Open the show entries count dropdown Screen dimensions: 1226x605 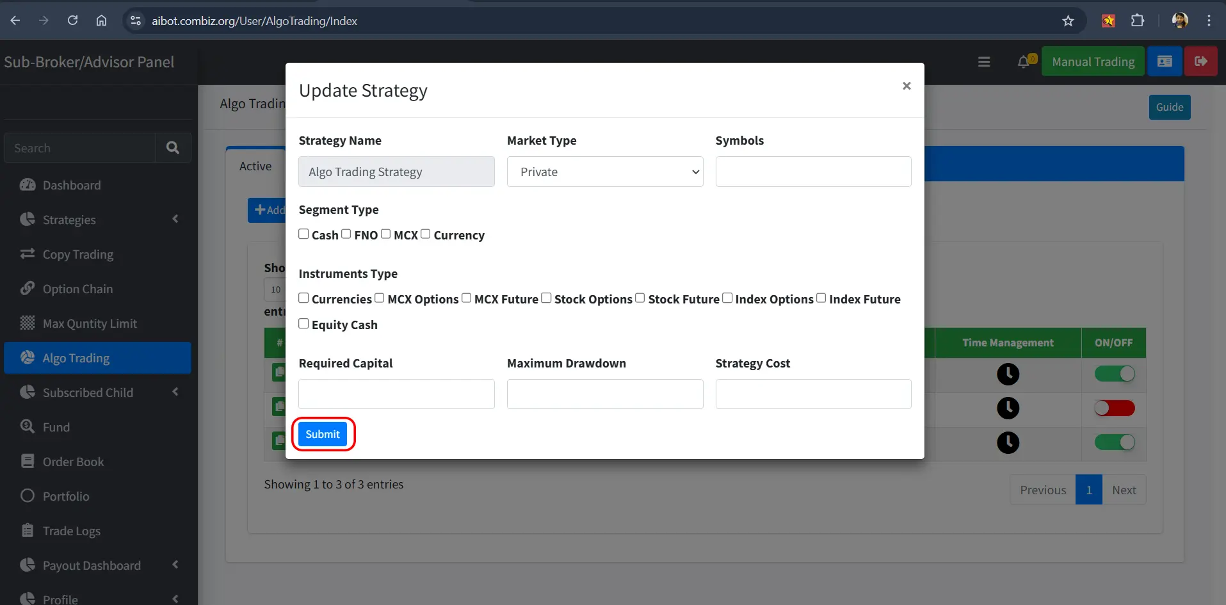coord(275,289)
